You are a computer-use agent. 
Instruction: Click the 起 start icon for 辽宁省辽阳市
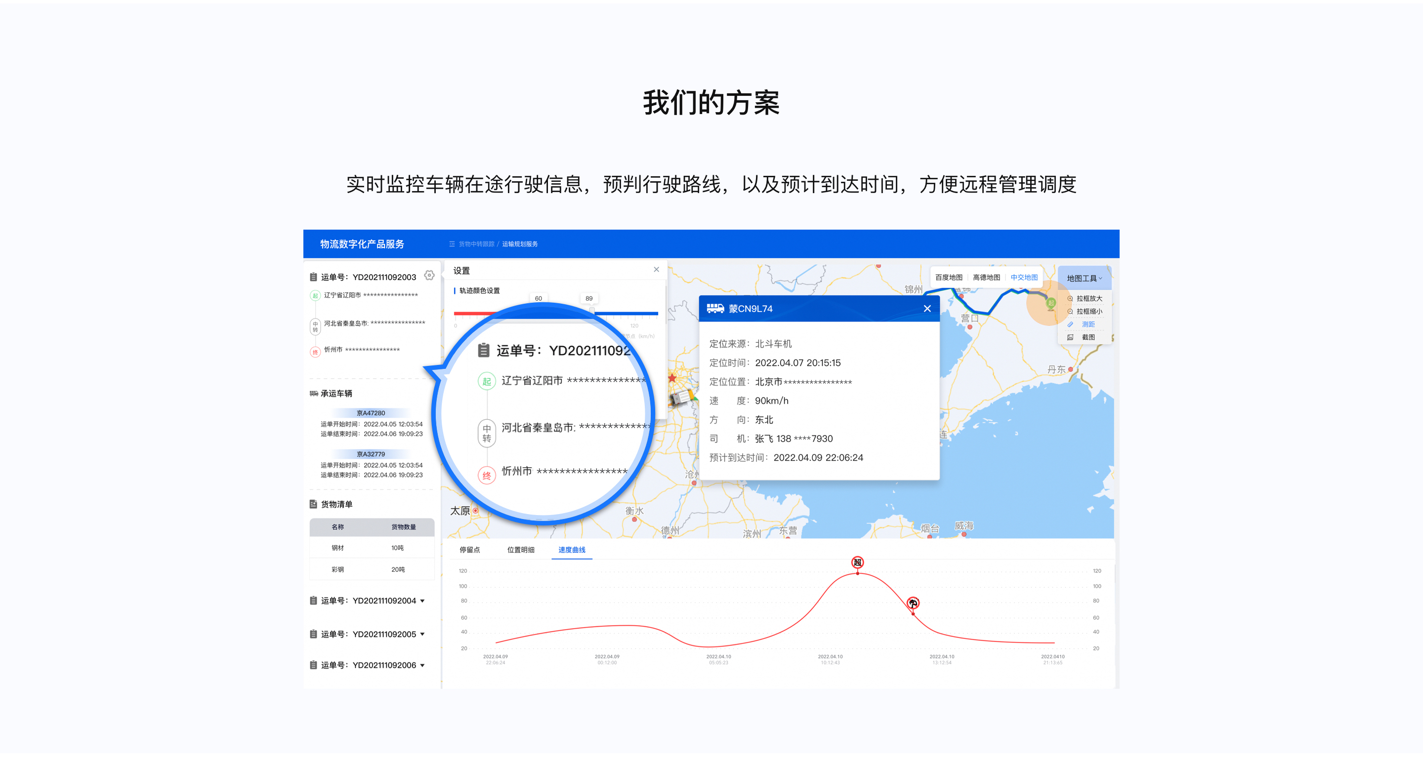click(x=315, y=295)
